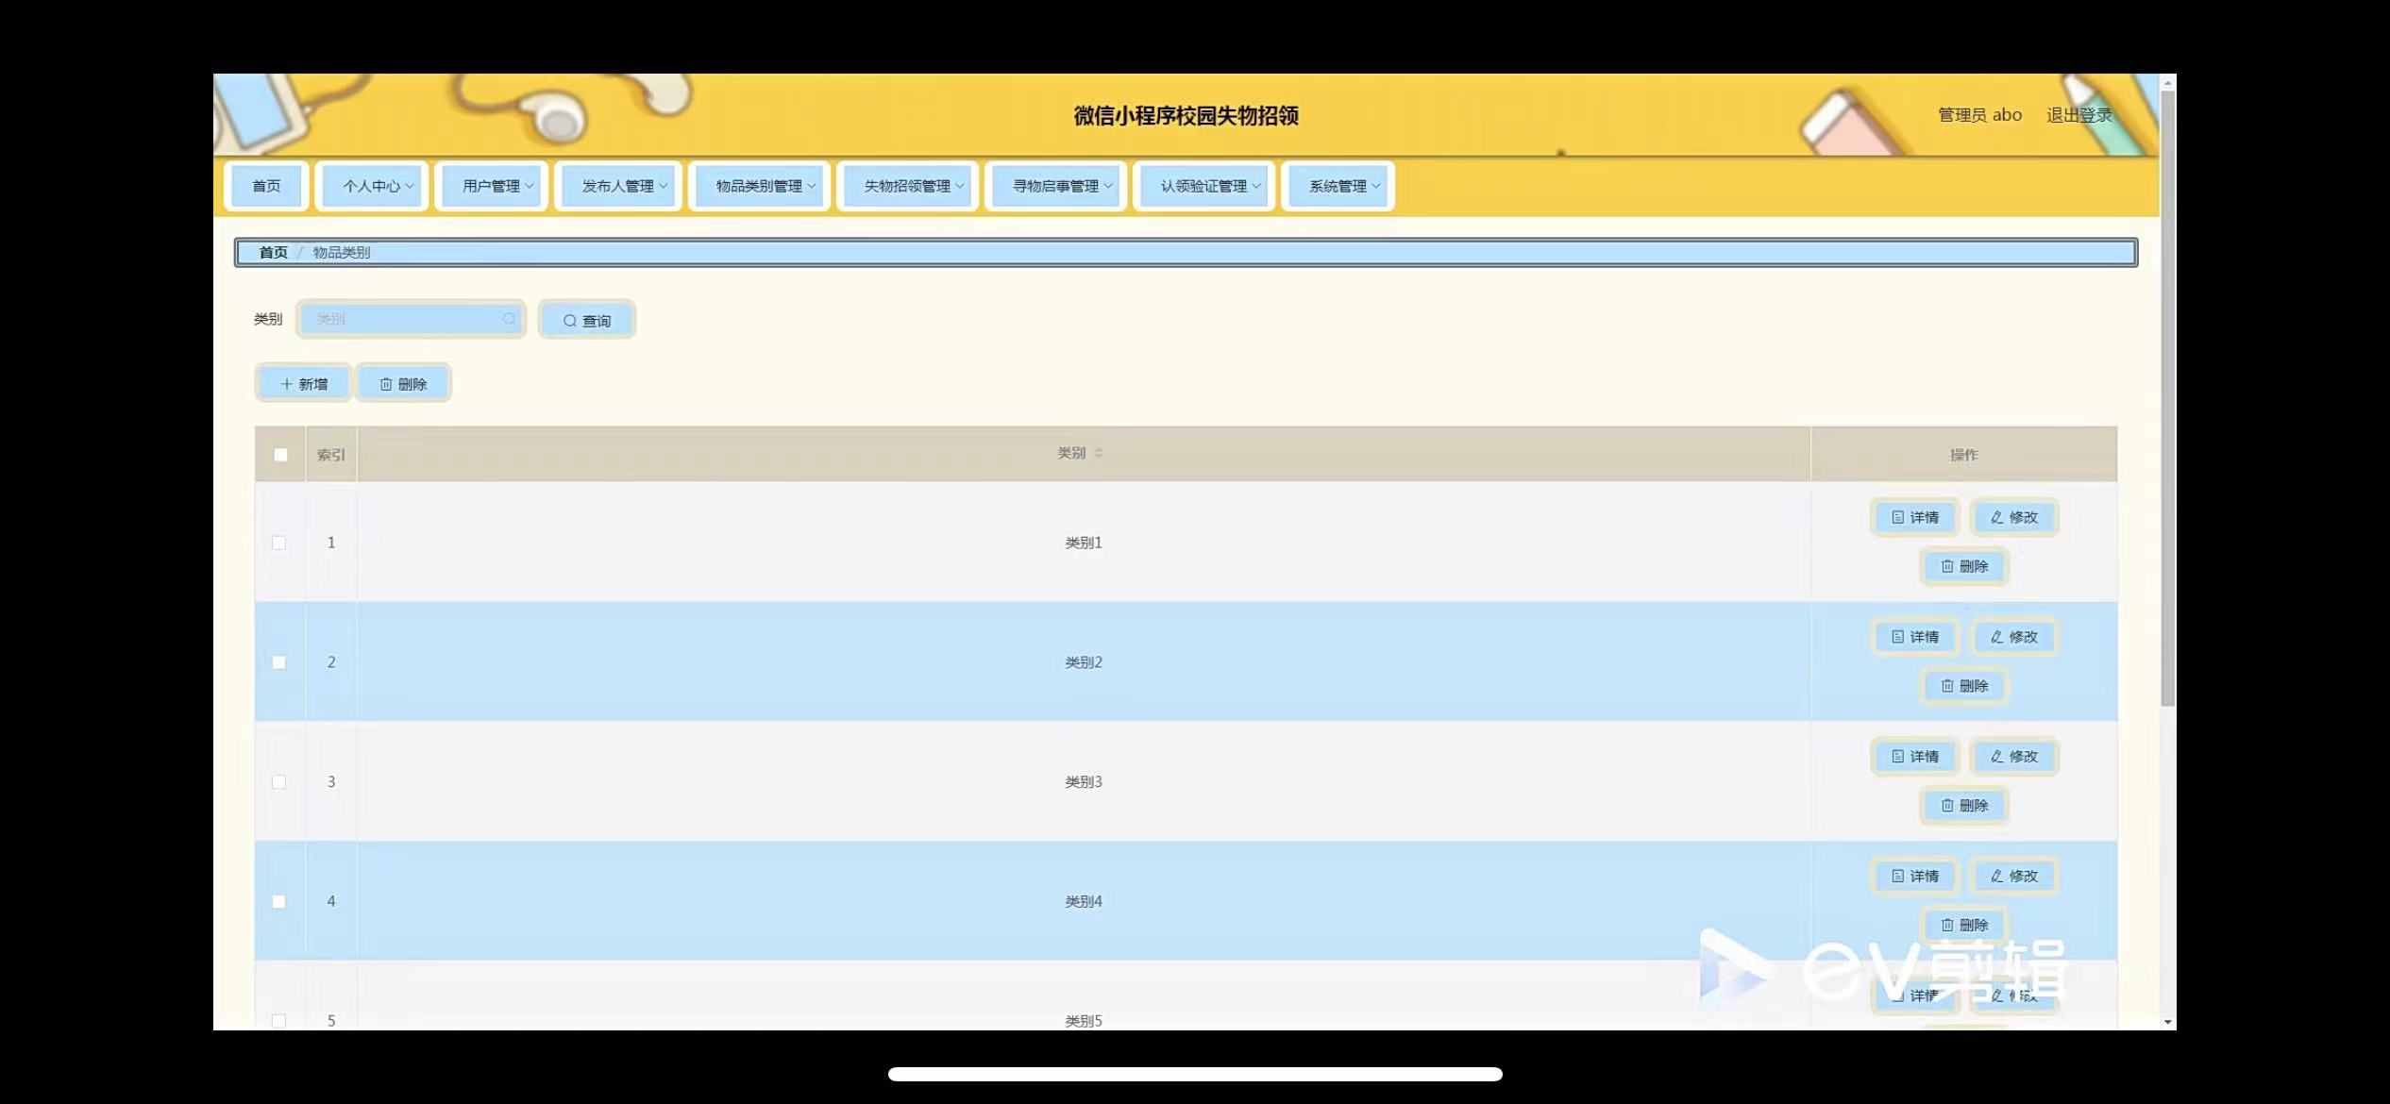Open 详情 for row 类别1
The width and height of the screenshot is (2390, 1104).
click(1914, 517)
